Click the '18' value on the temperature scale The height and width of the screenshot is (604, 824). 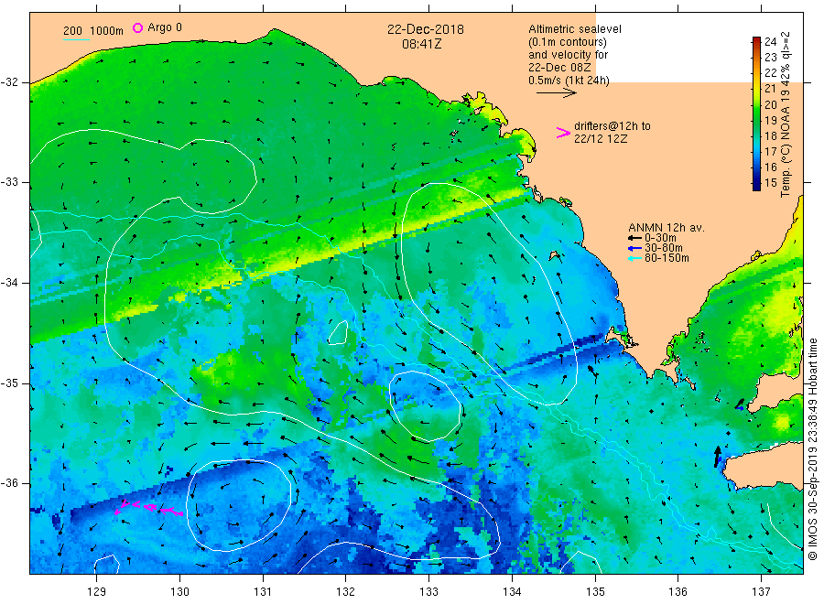pyautogui.click(x=770, y=136)
